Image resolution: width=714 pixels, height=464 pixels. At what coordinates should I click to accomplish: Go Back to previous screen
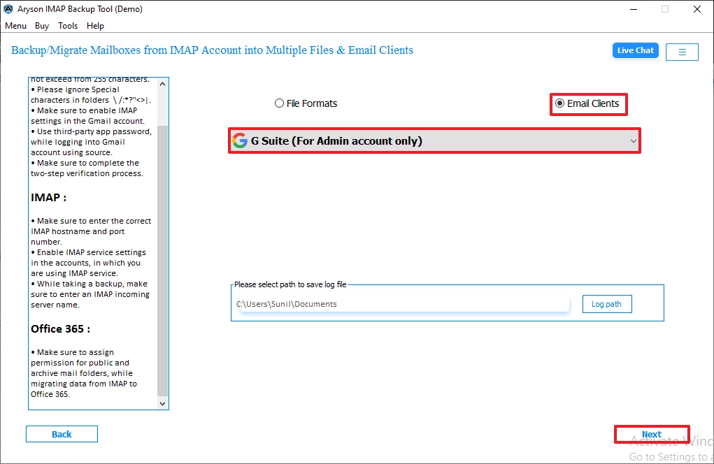62,434
